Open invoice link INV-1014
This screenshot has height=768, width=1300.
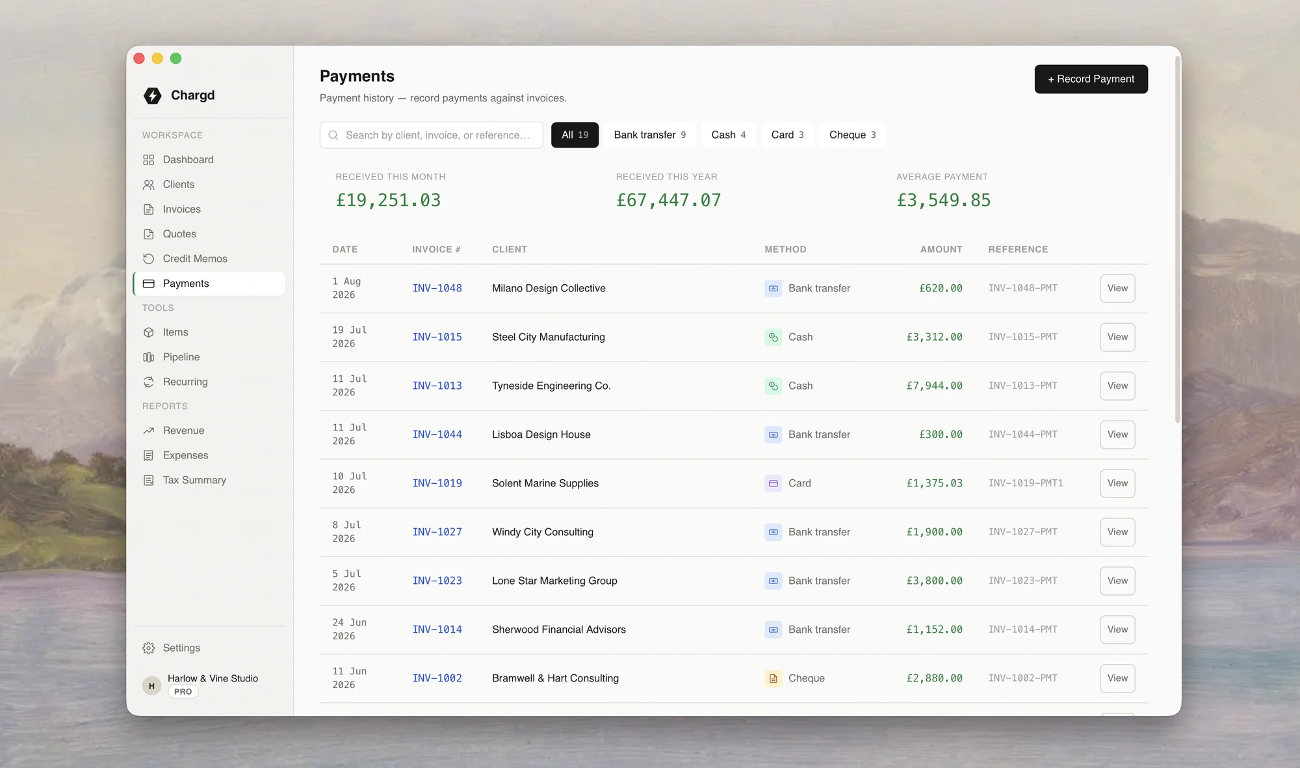click(x=437, y=629)
